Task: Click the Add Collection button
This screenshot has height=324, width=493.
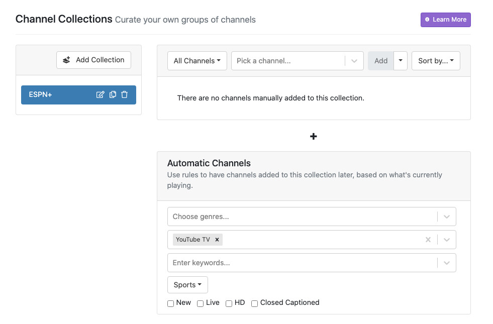Action: click(93, 60)
